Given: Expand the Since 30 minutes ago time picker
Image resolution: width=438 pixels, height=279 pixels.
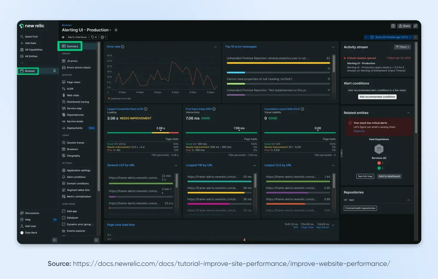Looking at the screenshot, I should click(x=391, y=37).
